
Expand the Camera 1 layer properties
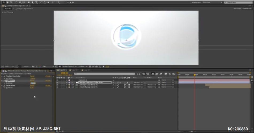[67, 80]
